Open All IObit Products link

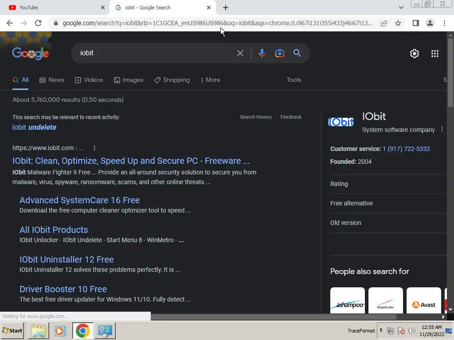(x=54, y=230)
